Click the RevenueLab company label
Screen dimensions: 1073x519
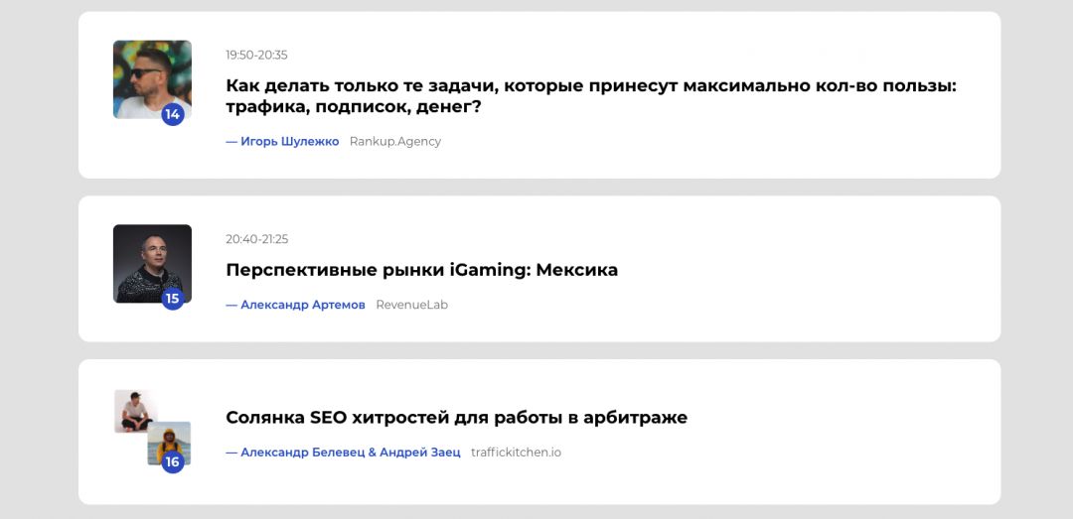(411, 305)
